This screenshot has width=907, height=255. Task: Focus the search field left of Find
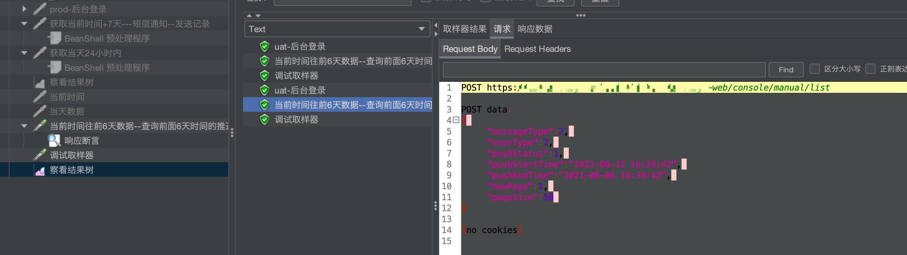604,69
